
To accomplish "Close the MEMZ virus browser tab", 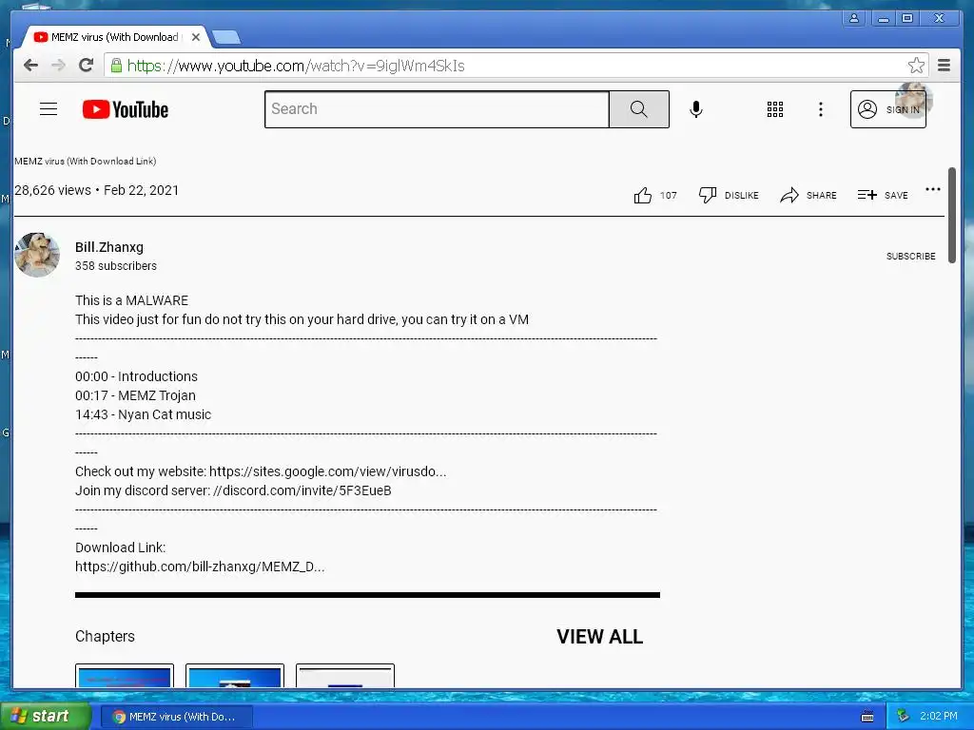I will [196, 37].
